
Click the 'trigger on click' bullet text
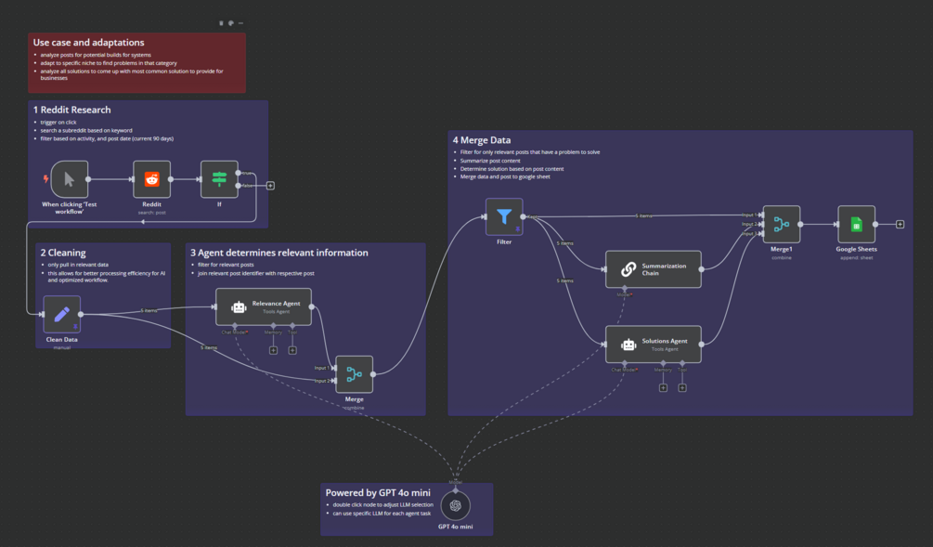[x=58, y=122]
